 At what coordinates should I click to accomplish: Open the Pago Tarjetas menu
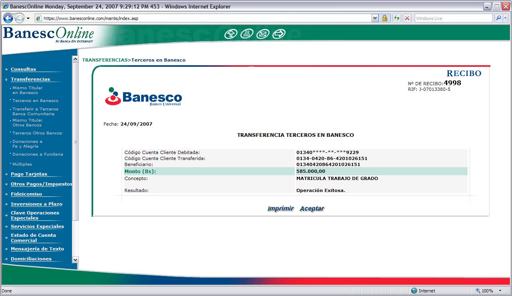[x=29, y=174]
